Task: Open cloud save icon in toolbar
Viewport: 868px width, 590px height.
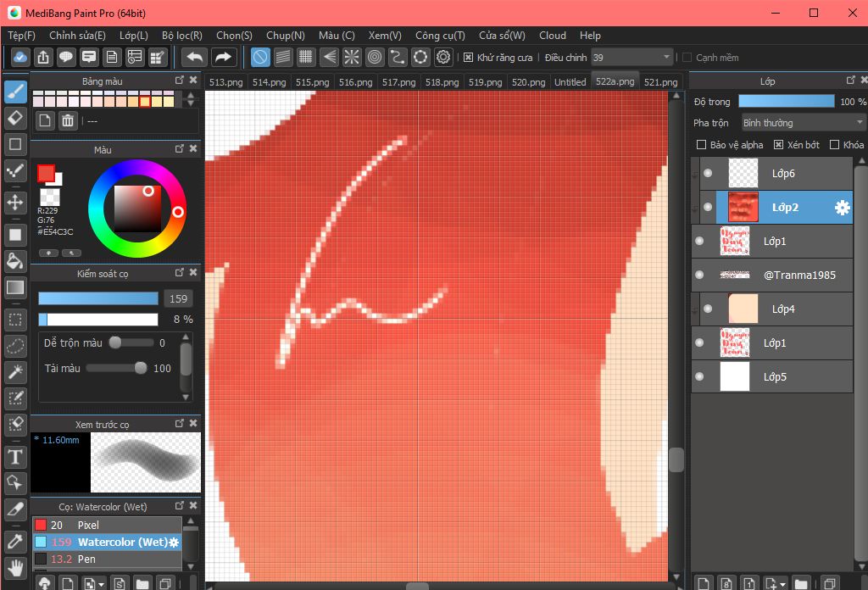Action: point(20,57)
